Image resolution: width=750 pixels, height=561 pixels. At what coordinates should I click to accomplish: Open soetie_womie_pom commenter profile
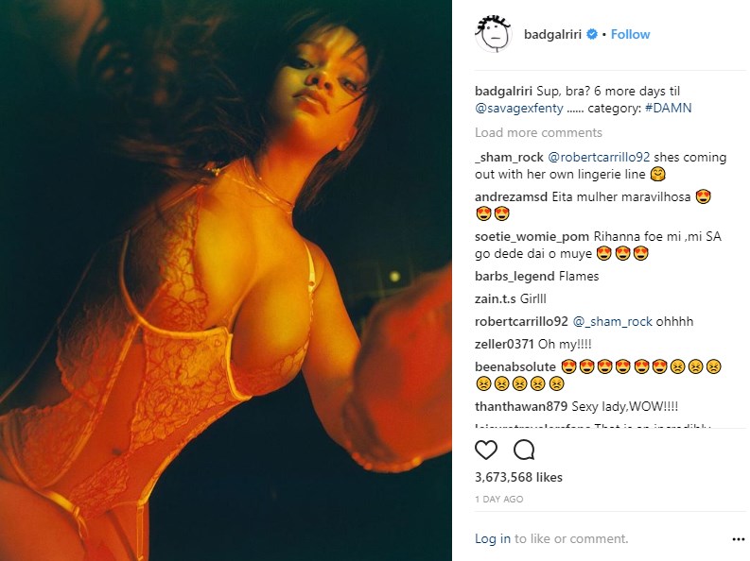coord(532,237)
